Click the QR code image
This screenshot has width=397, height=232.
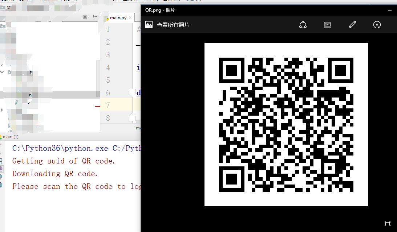286,125
